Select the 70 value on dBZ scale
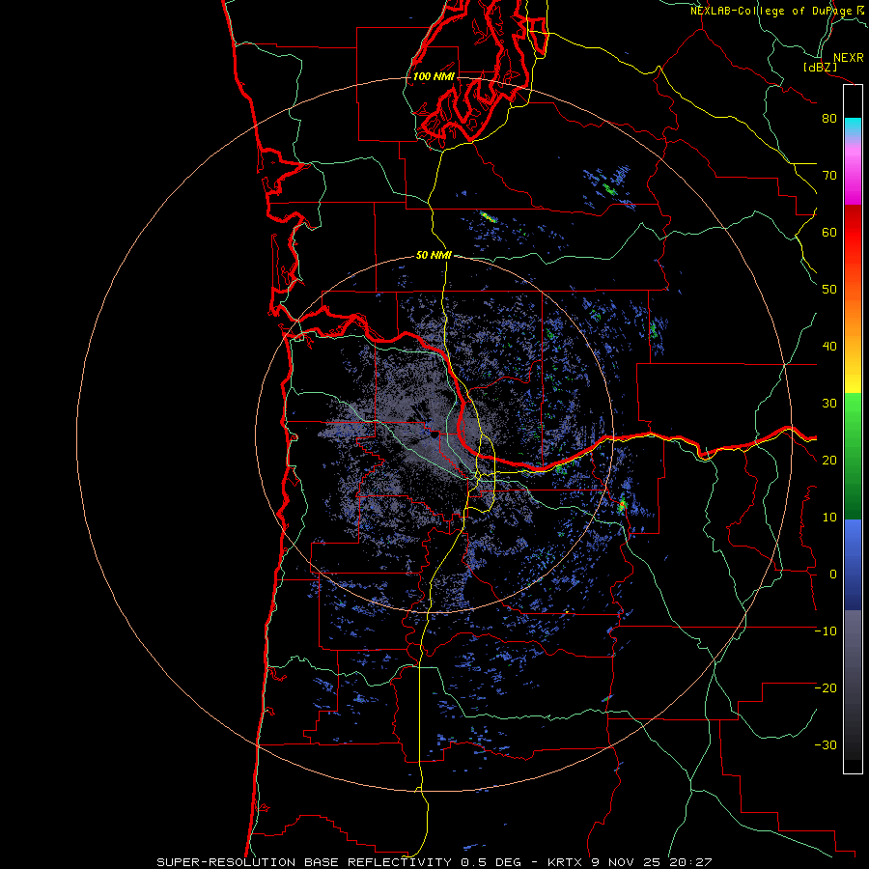 (x=829, y=176)
